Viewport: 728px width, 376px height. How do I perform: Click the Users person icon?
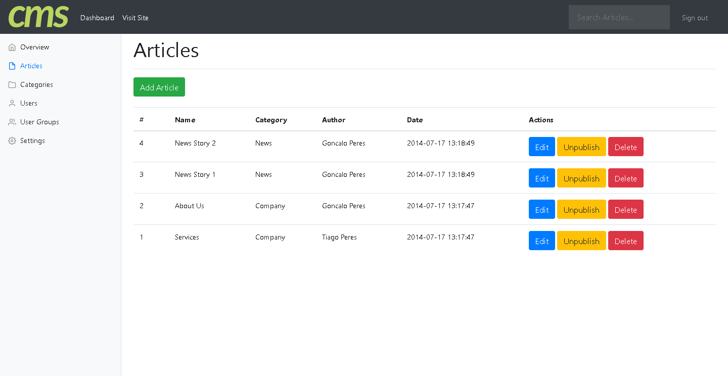[x=12, y=104]
